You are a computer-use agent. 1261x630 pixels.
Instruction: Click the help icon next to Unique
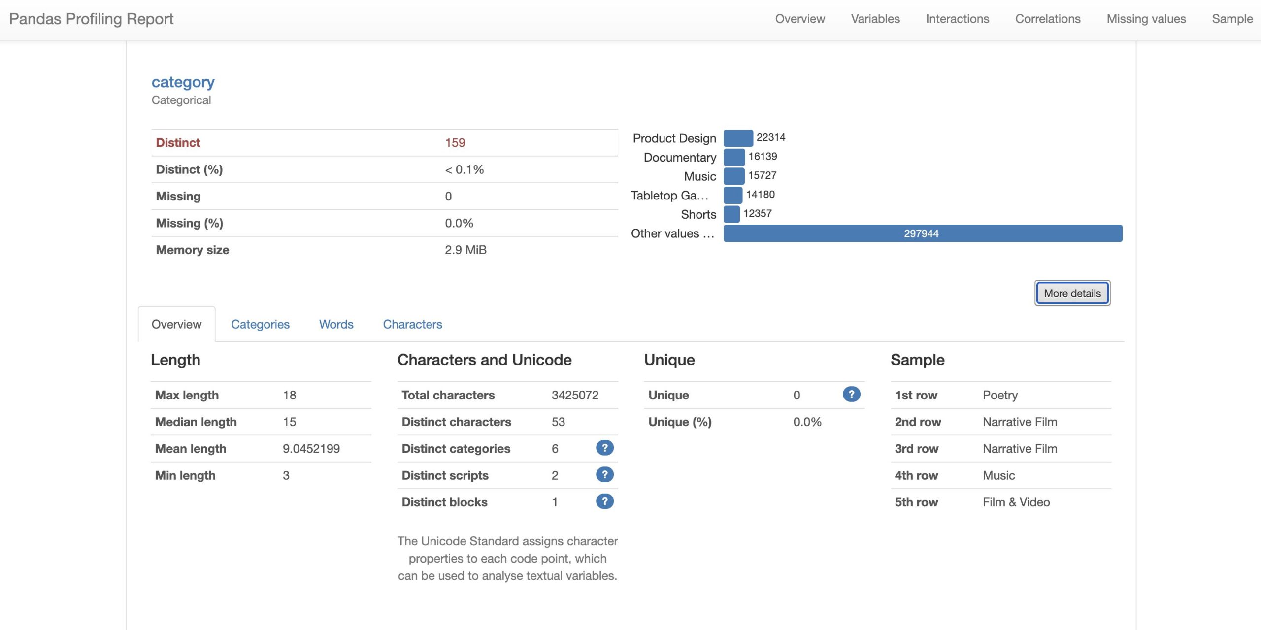click(x=851, y=394)
